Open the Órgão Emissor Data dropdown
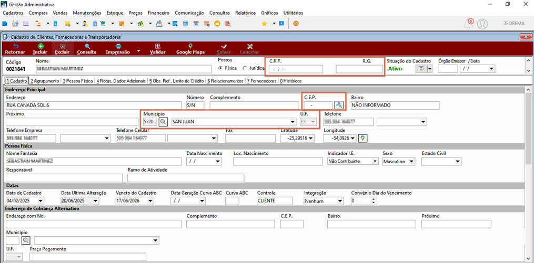This screenshot has height=263, width=534. click(491, 69)
